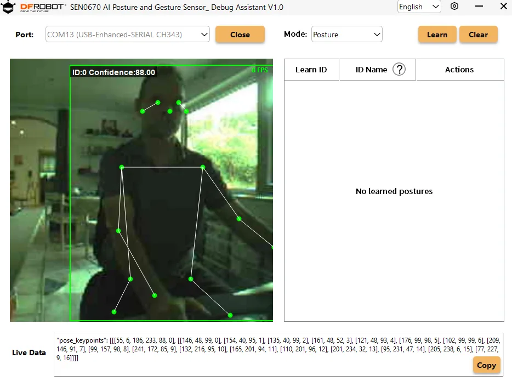Click the Clear button

click(479, 35)
